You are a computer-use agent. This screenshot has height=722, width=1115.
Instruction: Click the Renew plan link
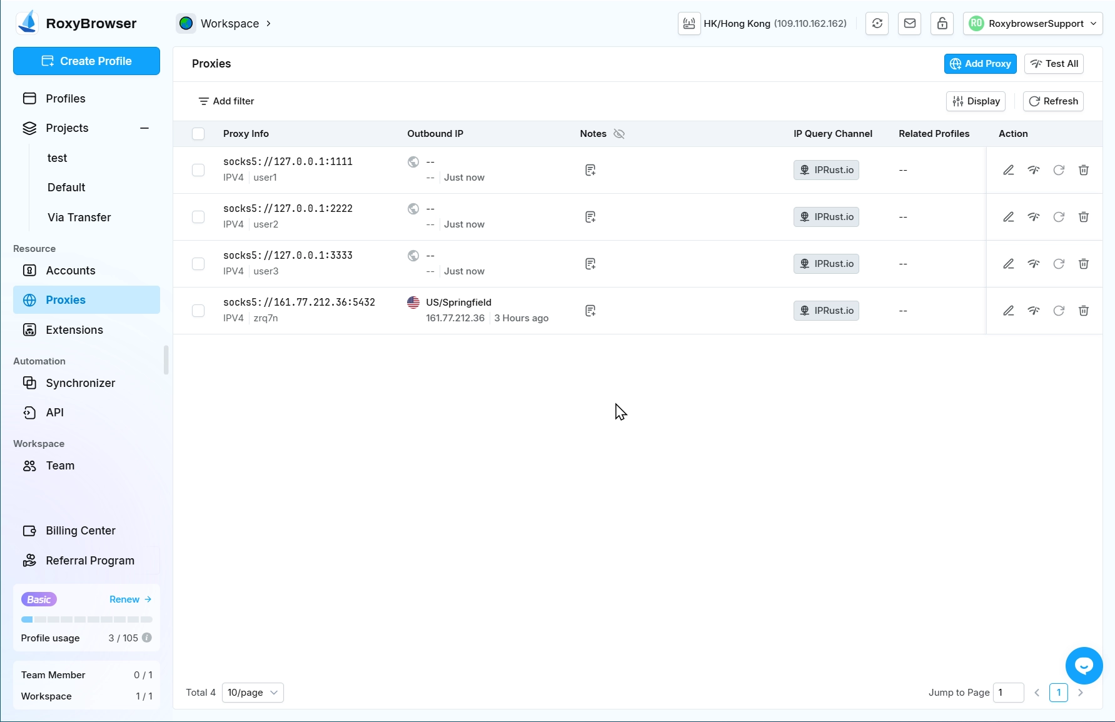(130, 599)
